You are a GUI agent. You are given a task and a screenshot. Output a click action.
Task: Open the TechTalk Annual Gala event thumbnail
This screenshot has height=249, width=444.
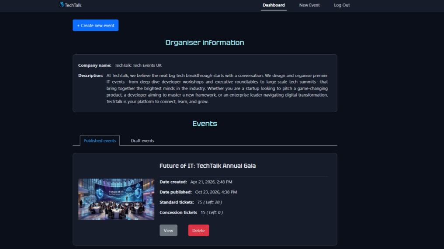tap(116, 199)
